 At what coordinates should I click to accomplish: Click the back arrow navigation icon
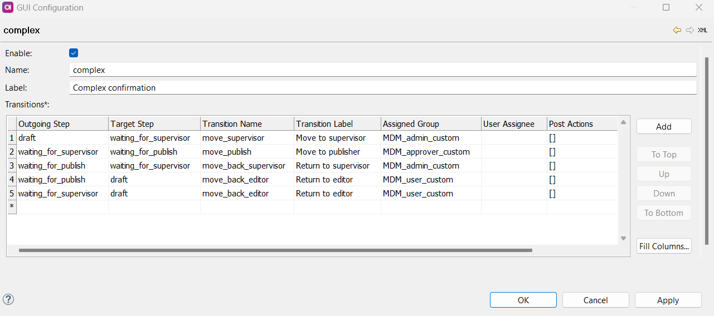pyautogui.click(x=677, y=30)
